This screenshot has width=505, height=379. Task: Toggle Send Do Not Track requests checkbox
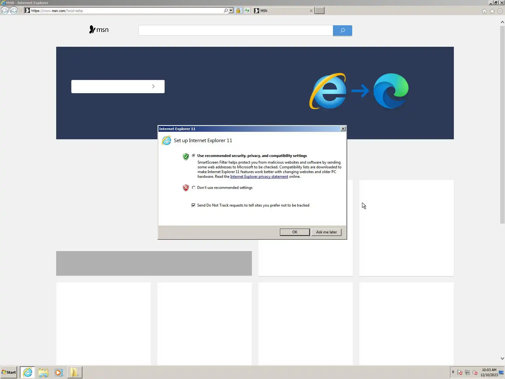tap(193, 205)
